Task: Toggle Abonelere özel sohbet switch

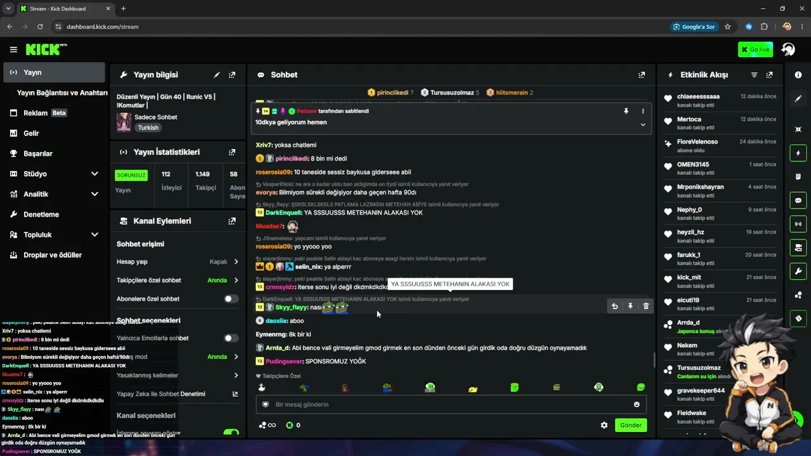Action: [x=231, y=299]
